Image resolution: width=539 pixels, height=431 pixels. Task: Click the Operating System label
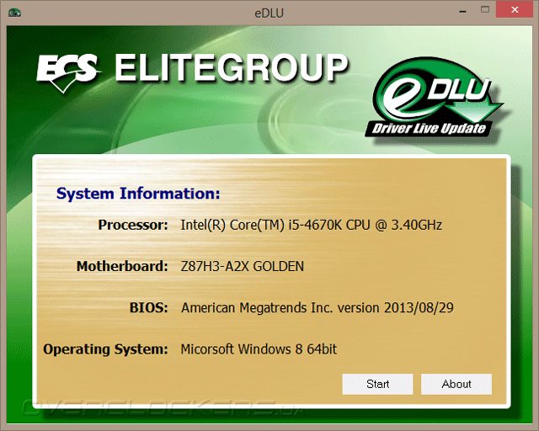click(x=105, y=349)
